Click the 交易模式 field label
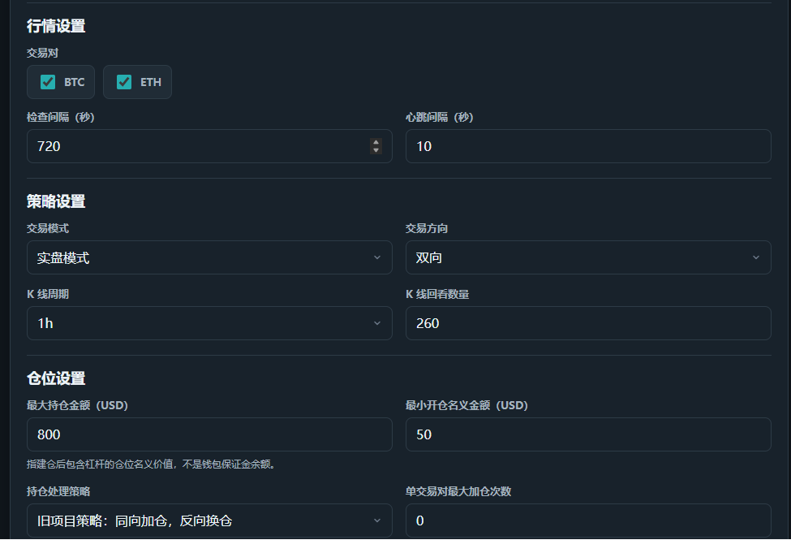791x540 pixels. click(48, 228)
